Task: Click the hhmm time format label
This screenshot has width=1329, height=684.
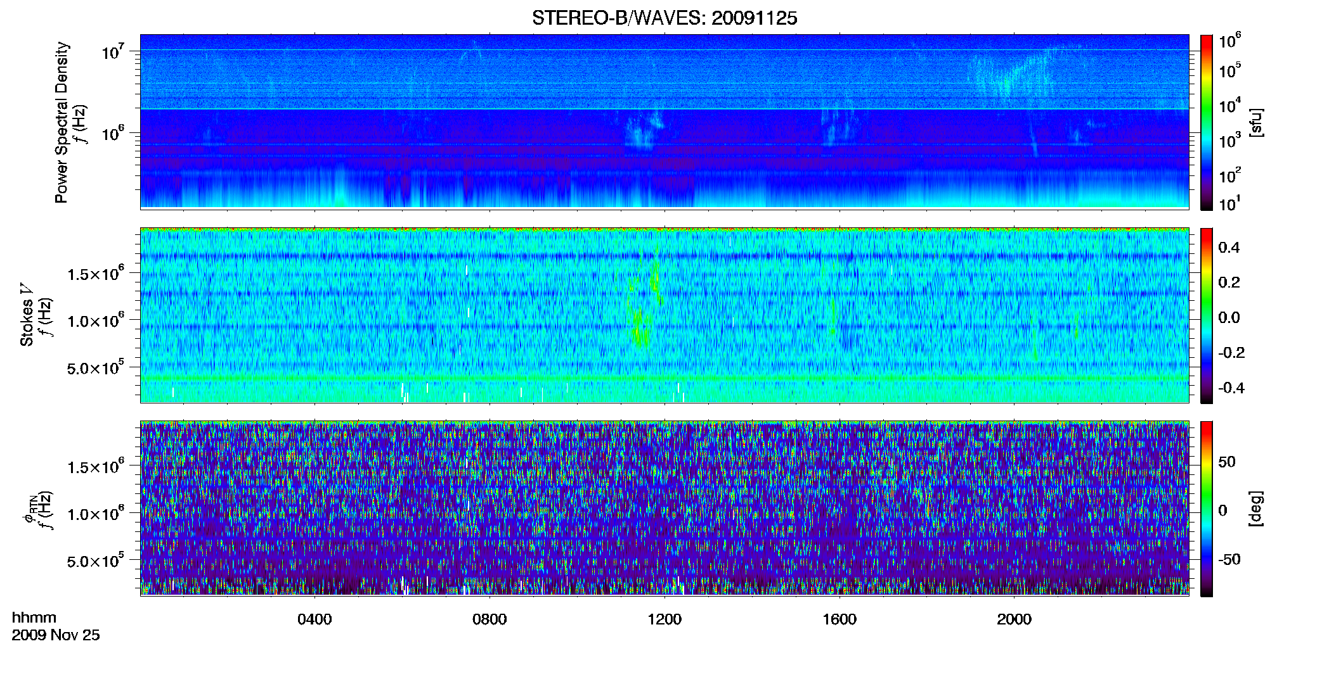Action: 34,617
